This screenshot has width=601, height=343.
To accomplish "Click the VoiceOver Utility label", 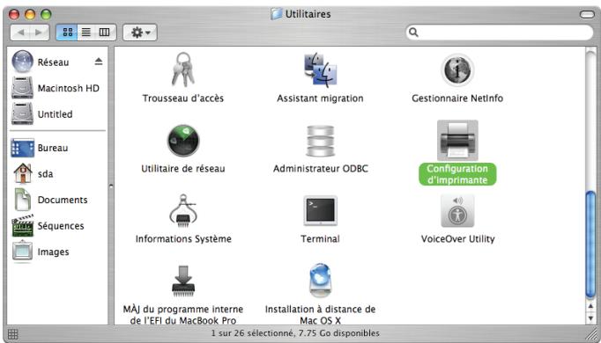I will (457, 239).
